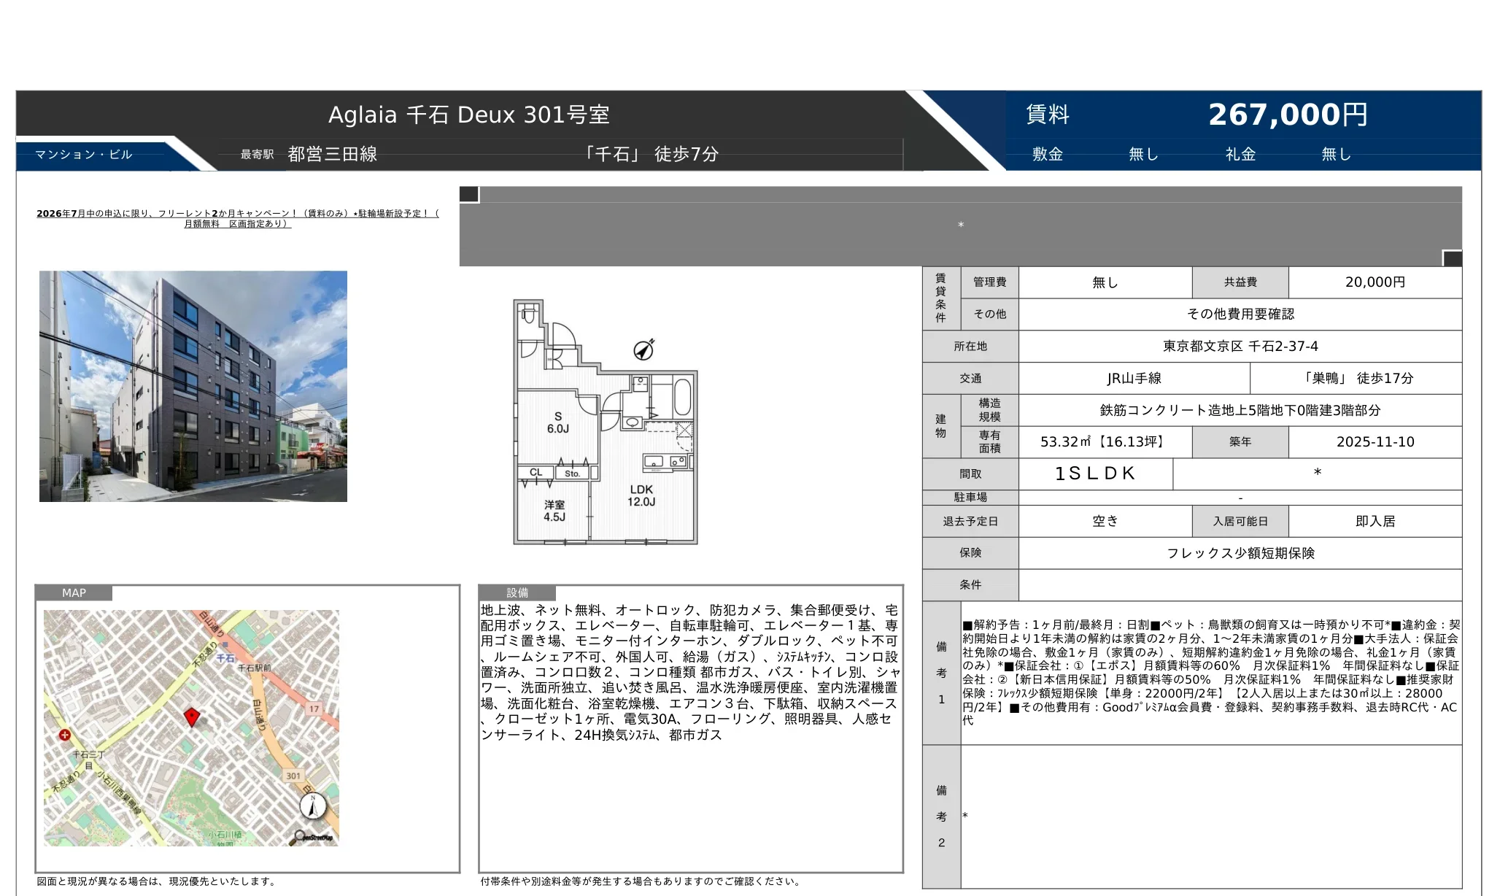
Task: Click the 備考2 label cell
Action: [x=941, y=816]
